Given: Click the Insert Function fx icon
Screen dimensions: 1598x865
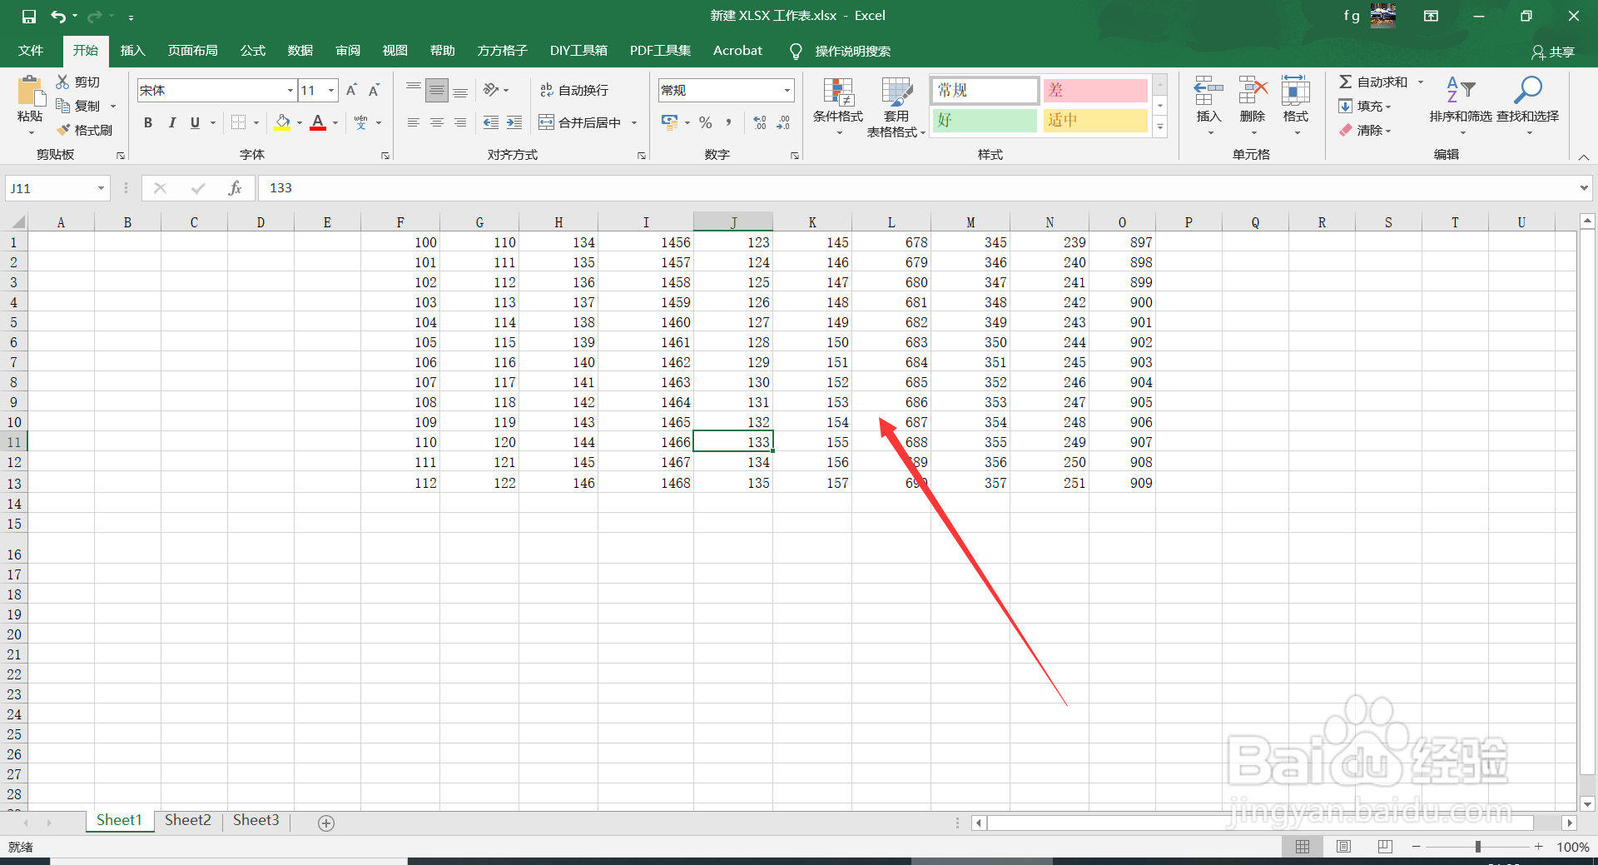Looking at the screenshot, I should [x=235, y=188].
